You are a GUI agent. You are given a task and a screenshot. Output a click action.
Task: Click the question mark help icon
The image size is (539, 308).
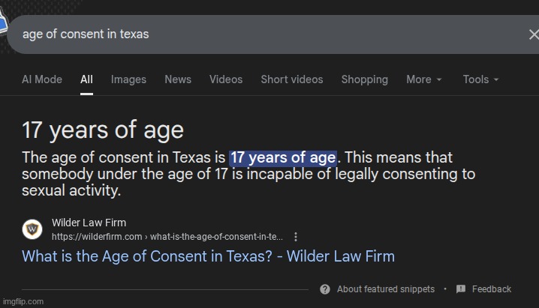(325, 289)
